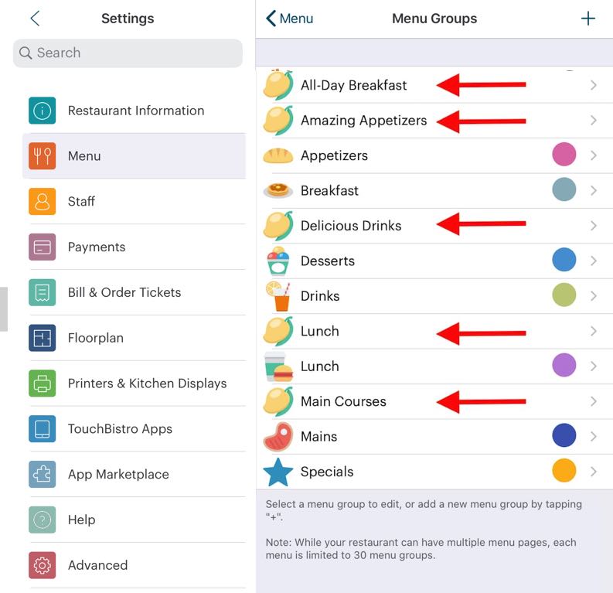Click the Specials star icon
This screenshot has height=593, width=613.
pos(278,472)
